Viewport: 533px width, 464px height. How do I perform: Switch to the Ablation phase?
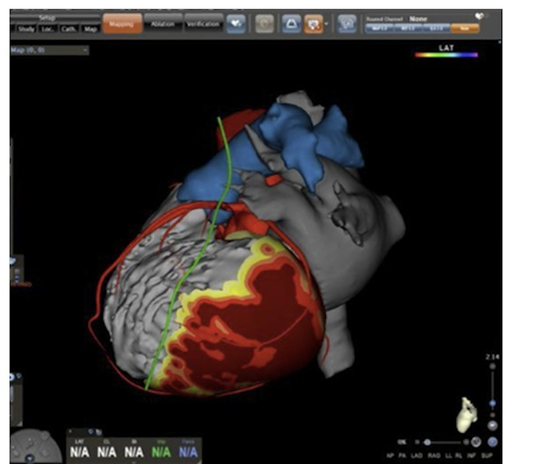coord(162,23)
